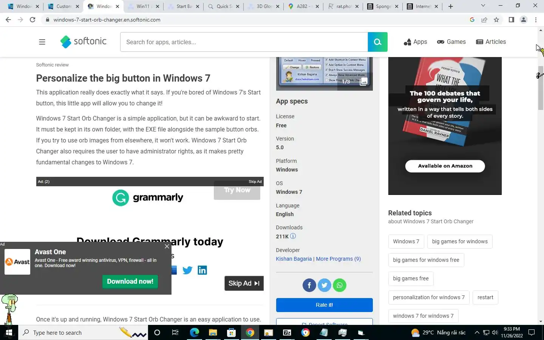This screenshot has height=340, width=544.
Task: Click the Skip Ad button
Action: pyautogui.click(x=244, y=283)
